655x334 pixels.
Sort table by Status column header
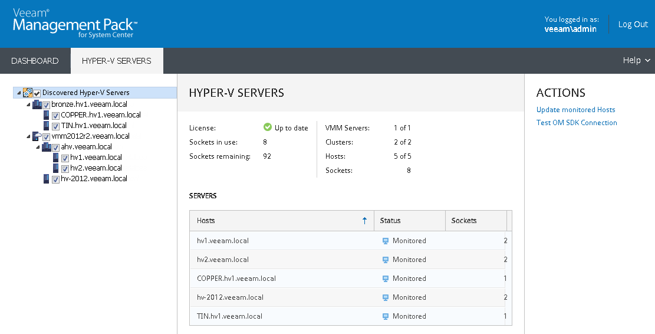tap(409, 221)
